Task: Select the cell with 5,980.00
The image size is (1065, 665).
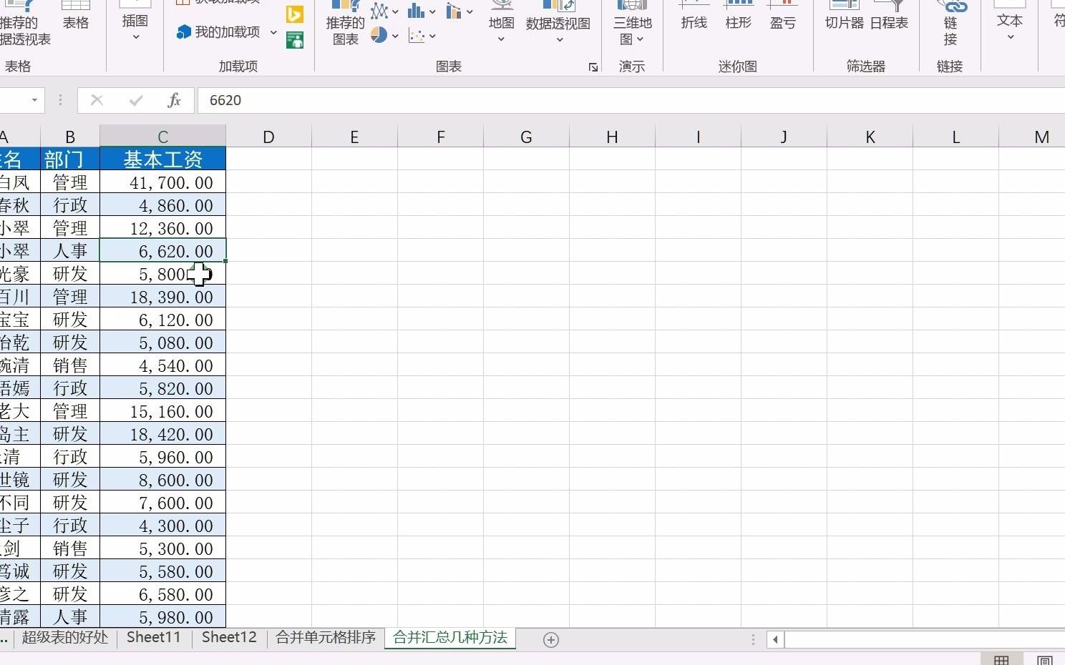Action: (162, 617)
